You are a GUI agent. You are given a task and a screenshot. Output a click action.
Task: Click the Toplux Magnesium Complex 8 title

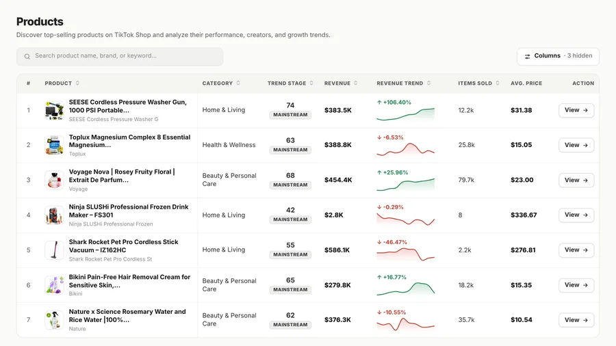(x=129, y=142)
